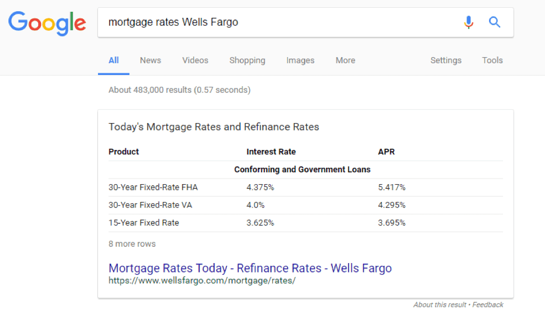545x319 pixels.
Task: Click the Today's Mortgage Rates heading
Action: [214, 127]
